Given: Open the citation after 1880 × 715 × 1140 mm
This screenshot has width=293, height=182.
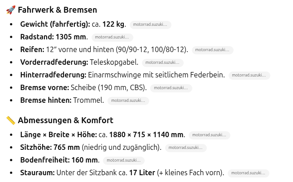Looking at the screenshot, I should click(209, 135).
